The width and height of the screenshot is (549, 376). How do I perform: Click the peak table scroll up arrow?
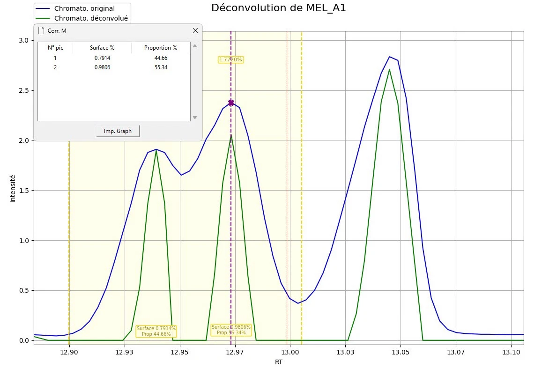195,46
